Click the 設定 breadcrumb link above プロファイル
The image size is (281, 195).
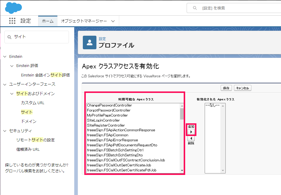(102, 39)
